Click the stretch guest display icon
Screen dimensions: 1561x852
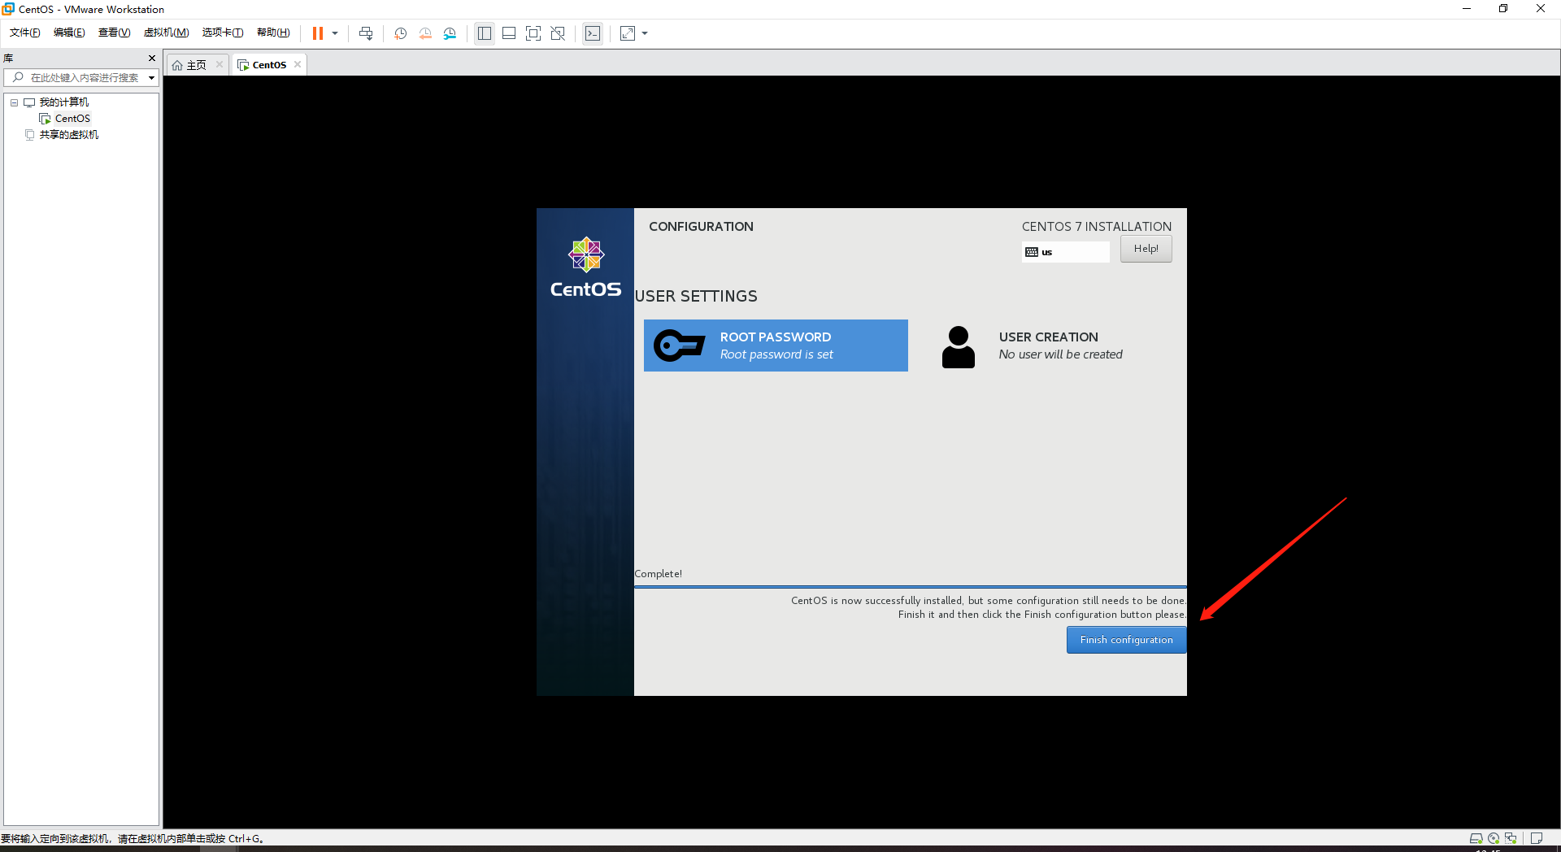tap(628, 33)
